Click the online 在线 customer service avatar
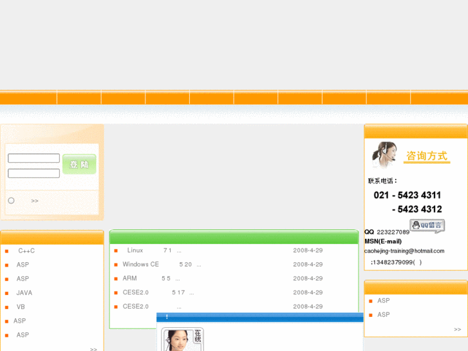This screenshot has height=351, width=468. [182, 339]
